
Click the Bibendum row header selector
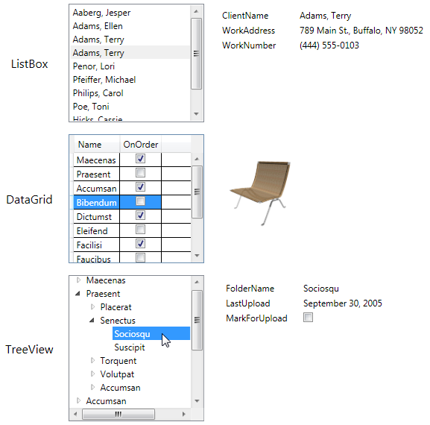[x=72, y=202]
